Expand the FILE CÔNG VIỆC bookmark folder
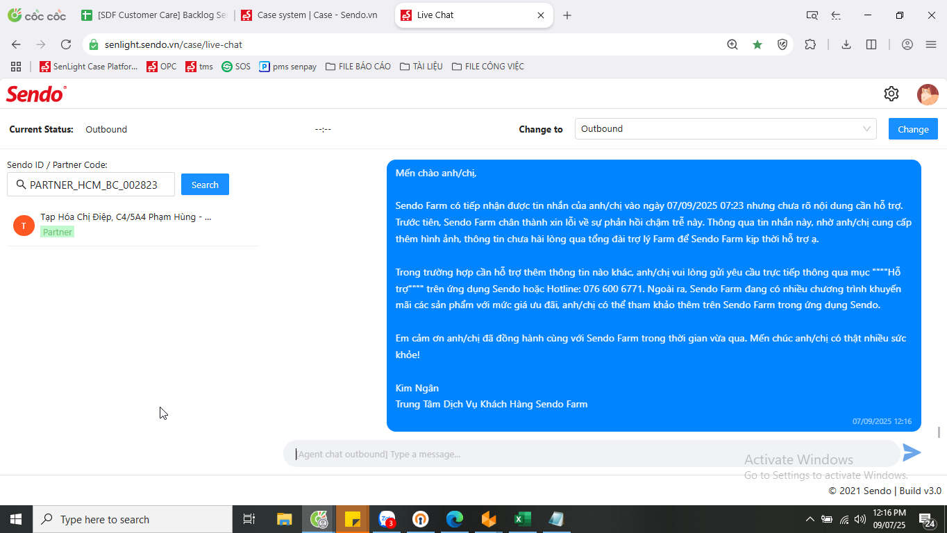The image size is (947, 533). (487, 67)
